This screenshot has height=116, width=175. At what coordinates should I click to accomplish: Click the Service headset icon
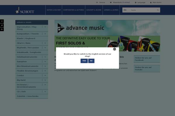coord(97,2)
